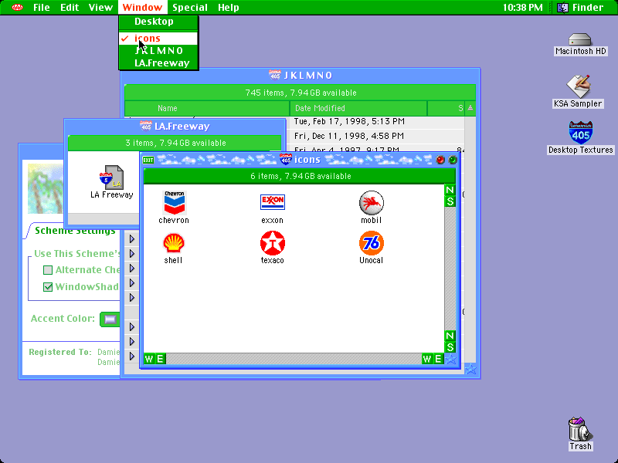
Task: Click the EXIT sign on the icons window
Action: [x=148, y=160]
